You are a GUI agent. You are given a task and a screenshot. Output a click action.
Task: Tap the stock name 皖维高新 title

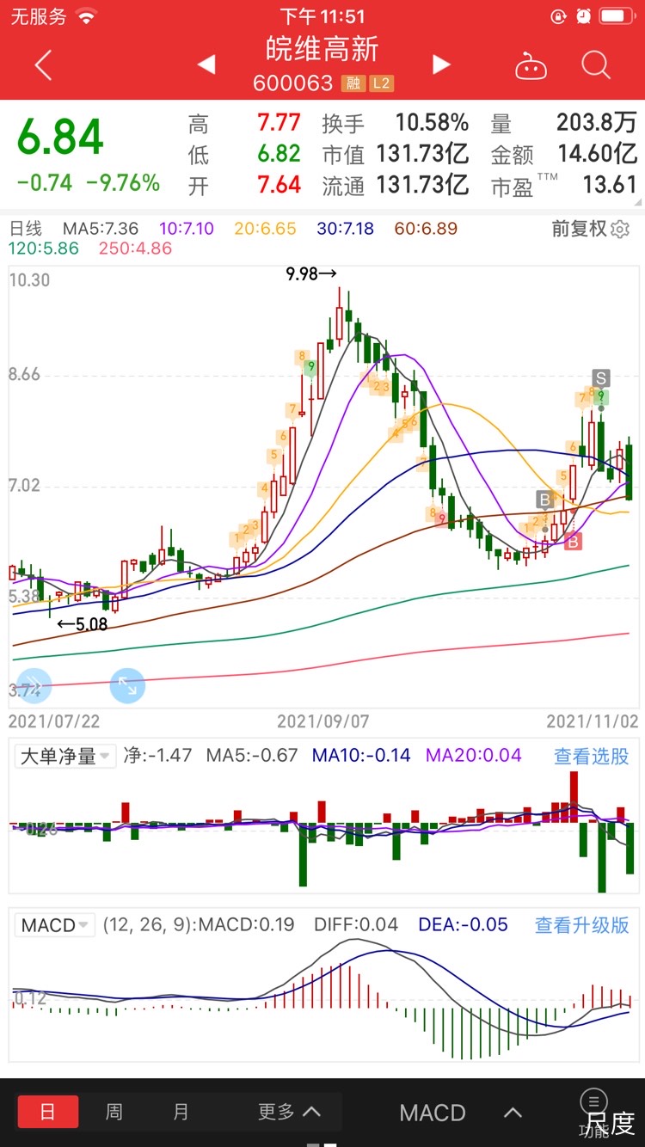(x=322, y=50)
